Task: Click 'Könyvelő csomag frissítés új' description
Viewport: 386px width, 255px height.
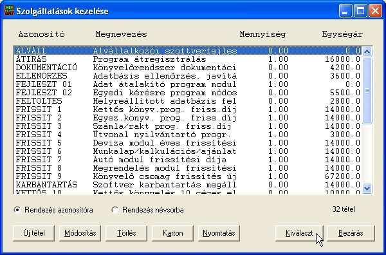Action: click(x=165, y=176)
